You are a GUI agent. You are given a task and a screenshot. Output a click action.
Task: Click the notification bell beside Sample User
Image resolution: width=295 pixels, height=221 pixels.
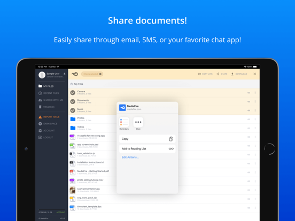[64, 74]
